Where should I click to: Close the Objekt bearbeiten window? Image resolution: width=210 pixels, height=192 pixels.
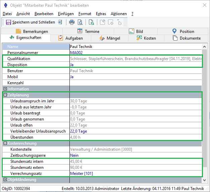click(205, 5)
